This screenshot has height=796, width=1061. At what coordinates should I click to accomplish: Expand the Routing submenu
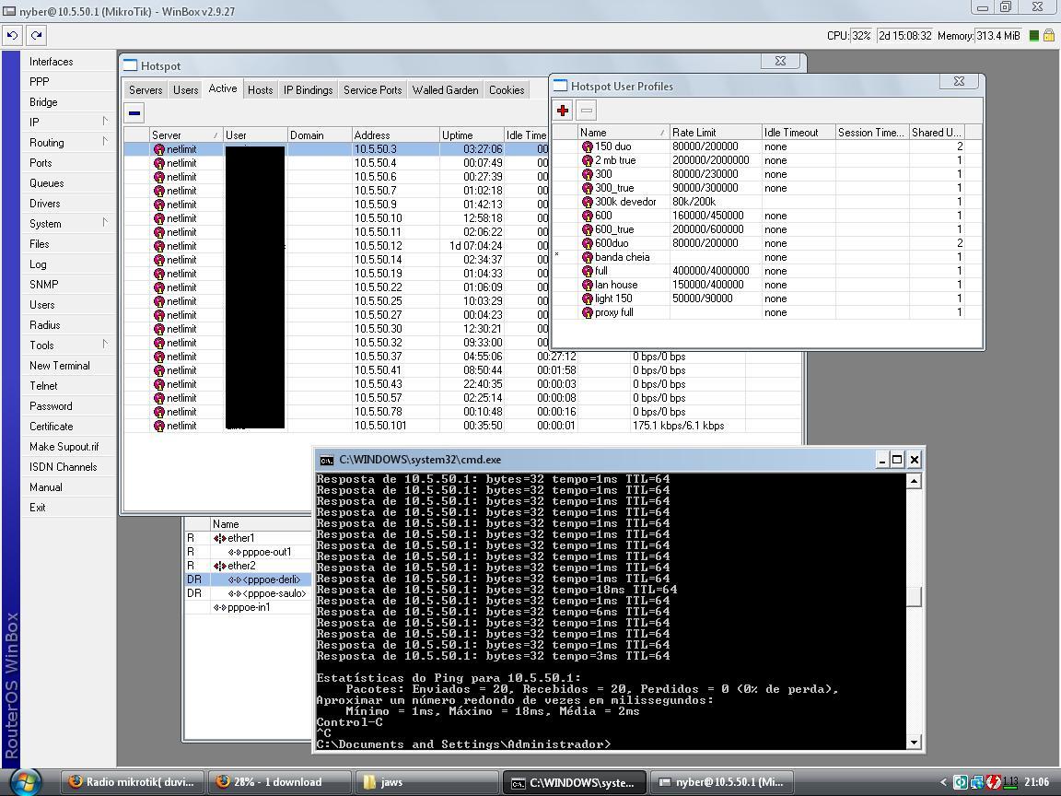pos(105,142)
